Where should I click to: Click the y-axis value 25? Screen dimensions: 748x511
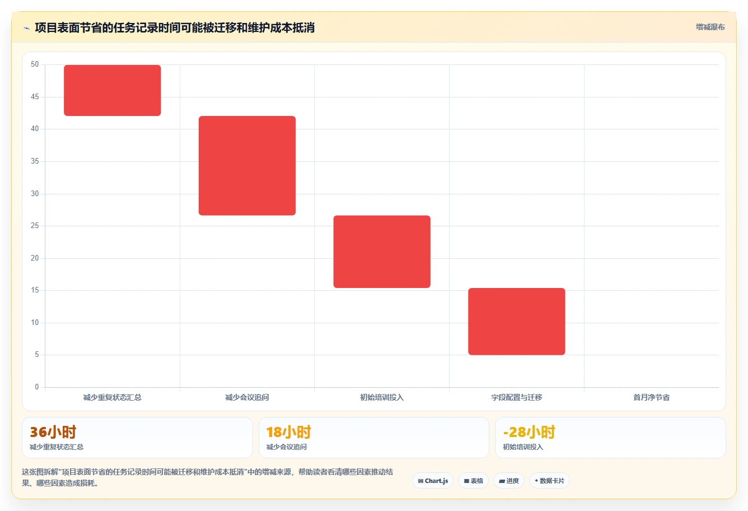tap(35, 226)
